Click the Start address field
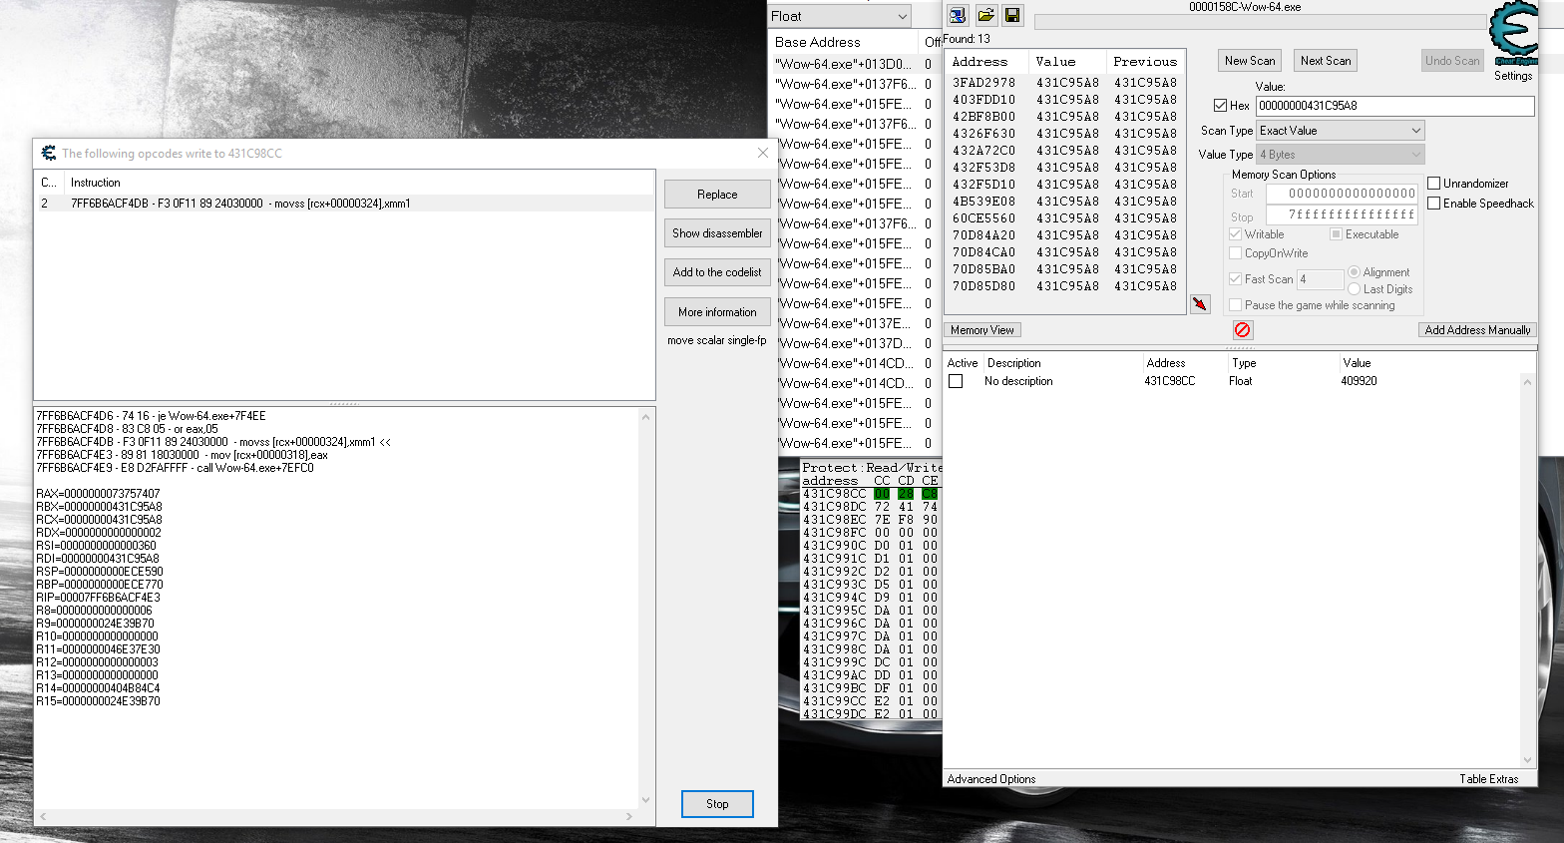Viewport: 1564px width, 843px height. (1343, 194)
